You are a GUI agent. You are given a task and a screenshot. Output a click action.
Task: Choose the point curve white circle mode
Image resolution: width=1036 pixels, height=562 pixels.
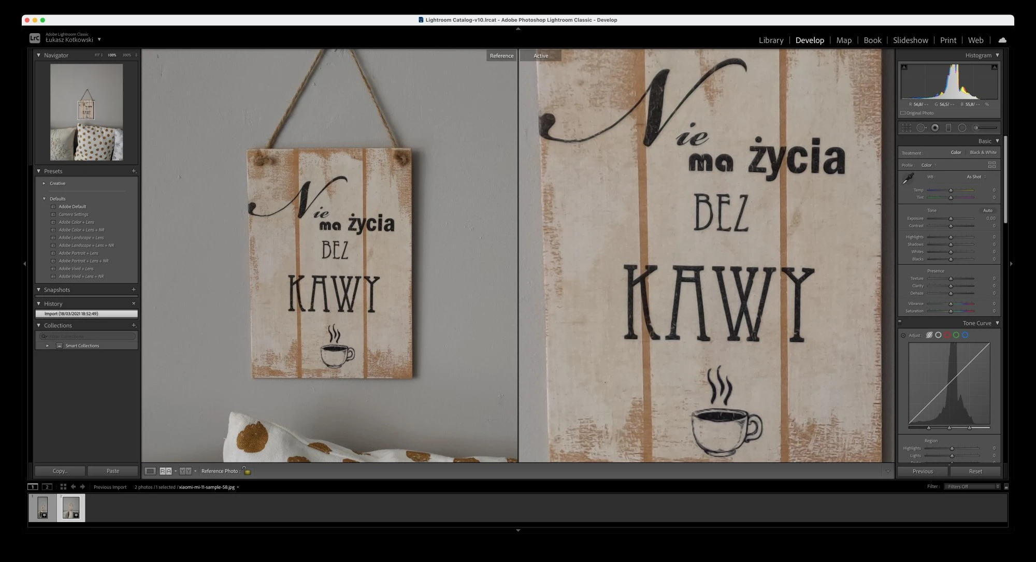938,335
